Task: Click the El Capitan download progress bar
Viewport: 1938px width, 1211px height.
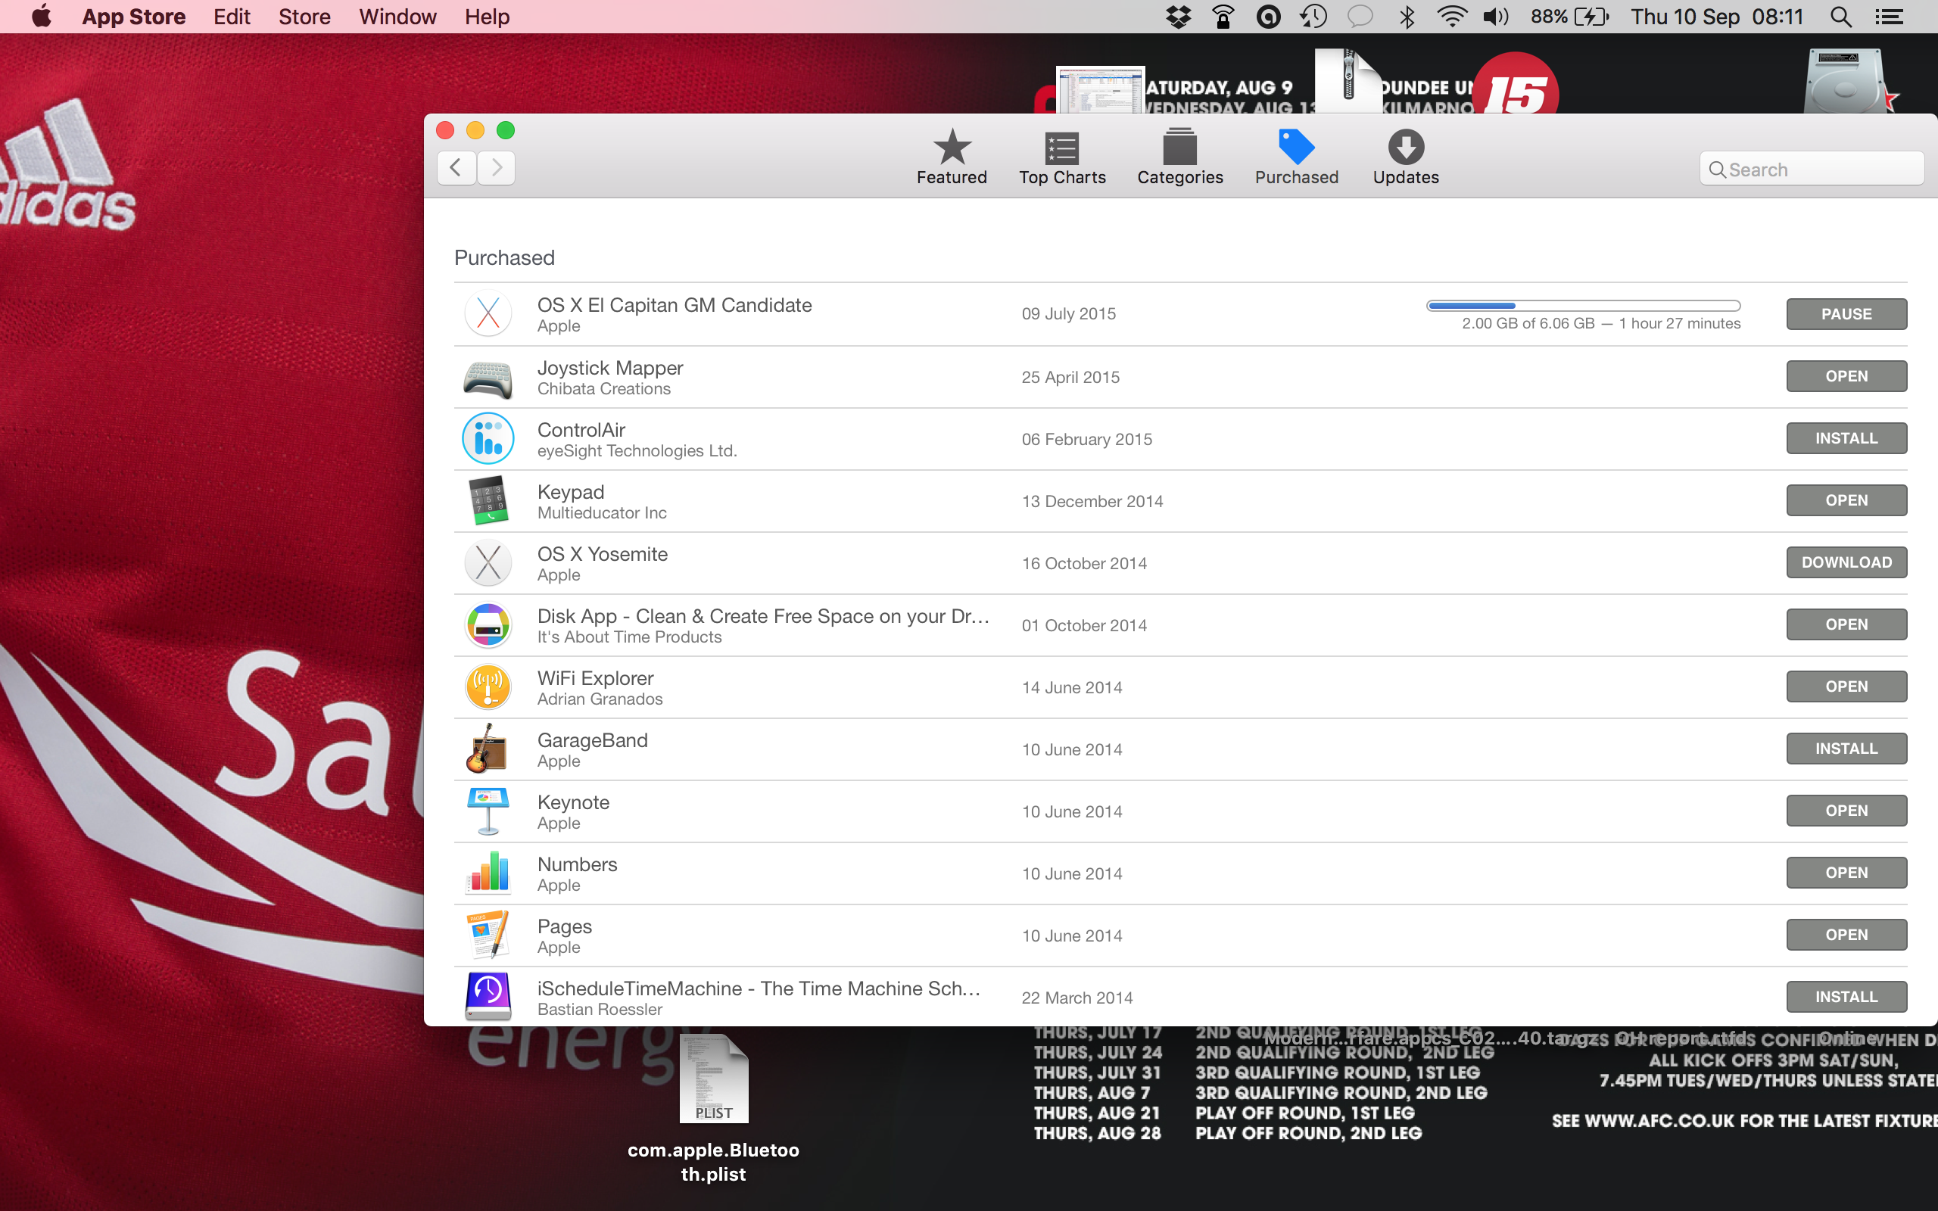Action: point(1583,305)
